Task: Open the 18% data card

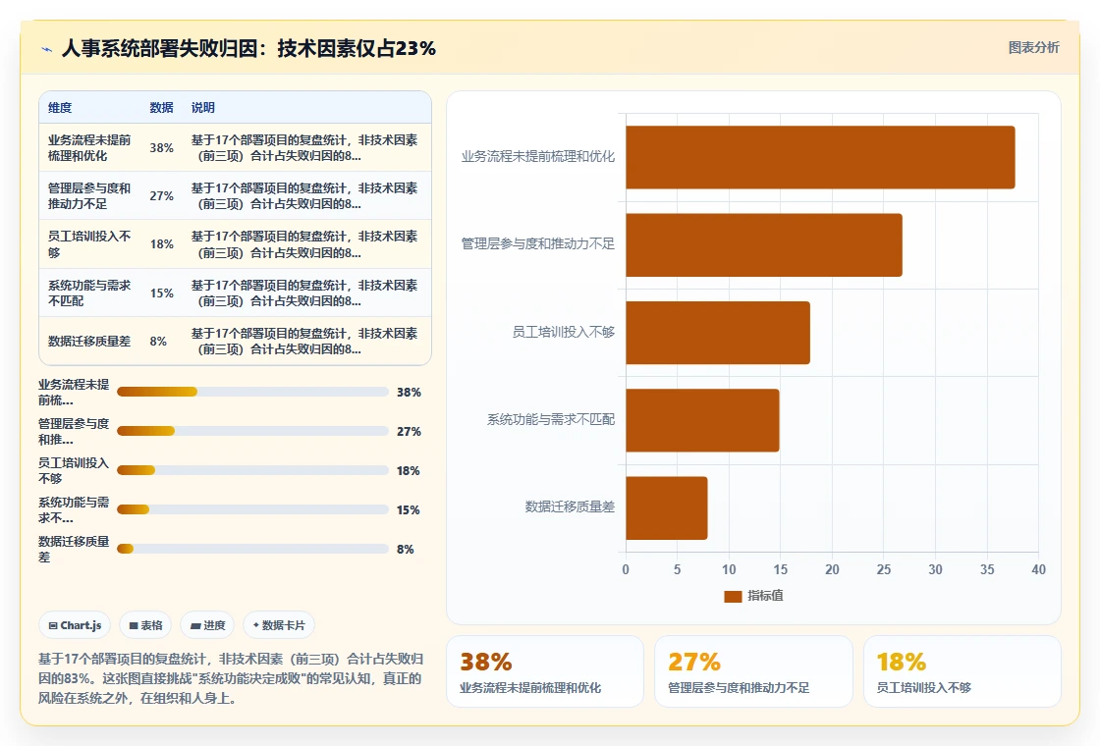Action: pos(962,671)
